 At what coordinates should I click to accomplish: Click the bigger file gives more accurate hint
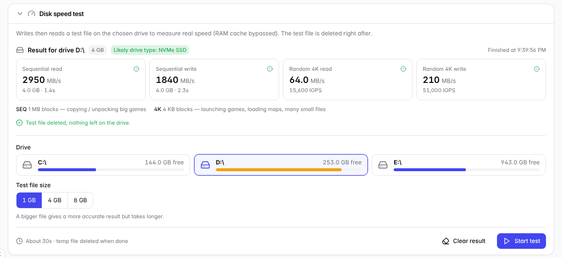click(90, 217)
